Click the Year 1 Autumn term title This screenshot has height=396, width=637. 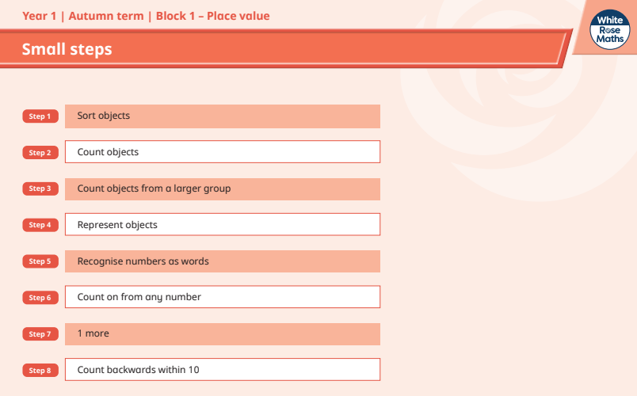coord(146,16)
